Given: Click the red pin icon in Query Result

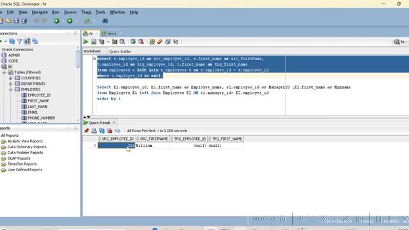Looking at the screenshot, I should [86, 130].
